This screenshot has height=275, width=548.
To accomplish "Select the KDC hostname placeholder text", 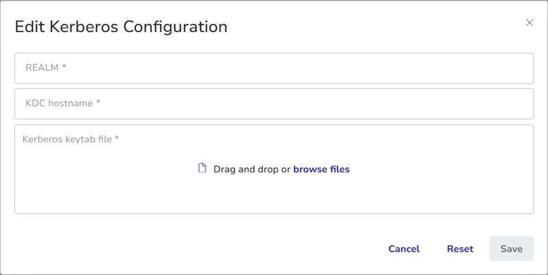I will click(x=62, y=104).
